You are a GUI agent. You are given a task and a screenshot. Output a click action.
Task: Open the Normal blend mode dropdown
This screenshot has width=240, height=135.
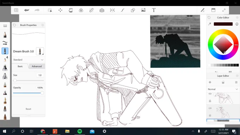pos(223,89)
